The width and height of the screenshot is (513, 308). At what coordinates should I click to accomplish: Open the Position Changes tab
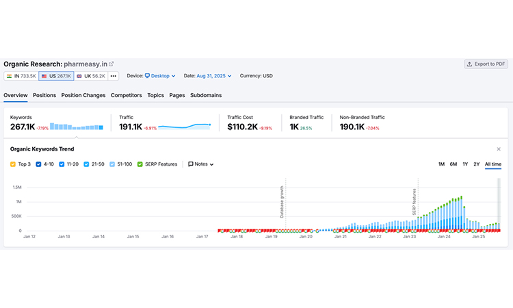[83, 95]
